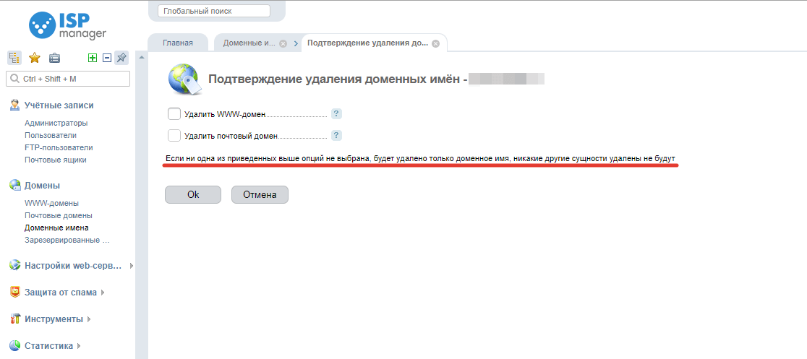Screen dimensions: 807x359
Task: Close the Доменные имена tab
Action: tap(283, 43)
